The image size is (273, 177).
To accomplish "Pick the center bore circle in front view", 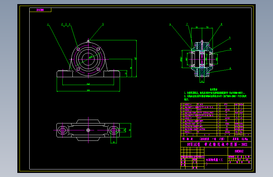I will point(88,59).
